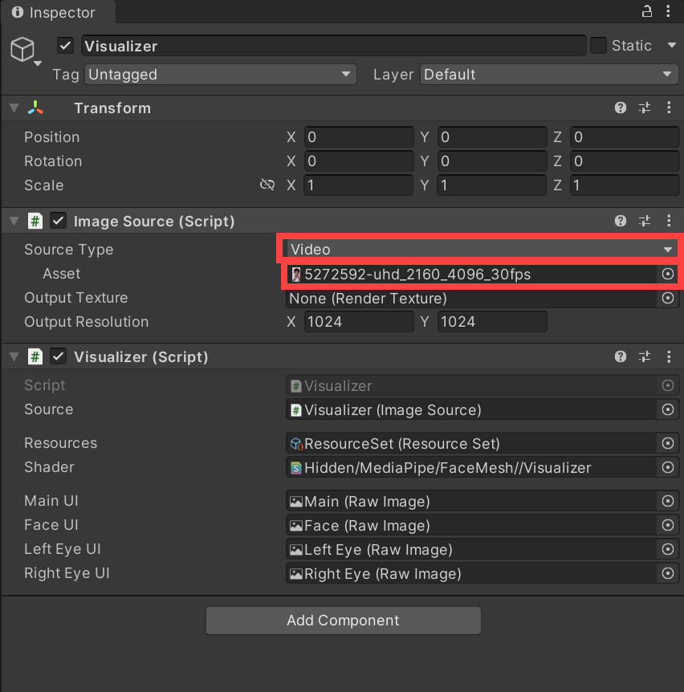The width and height of the screenshot is (684, 692).
Task: Select the Inspector tab
Action: [x=59, y=12]
